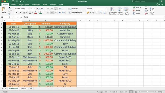
Task: Align text to bottom
Action: [56, 9]
